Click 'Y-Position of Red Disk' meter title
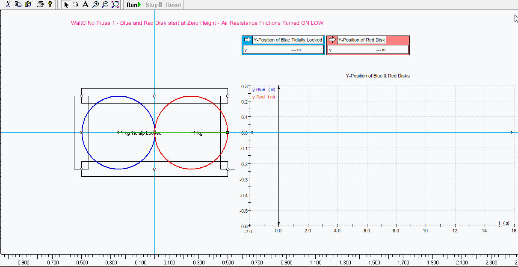The image size is (518, 267). click(362, 40)
